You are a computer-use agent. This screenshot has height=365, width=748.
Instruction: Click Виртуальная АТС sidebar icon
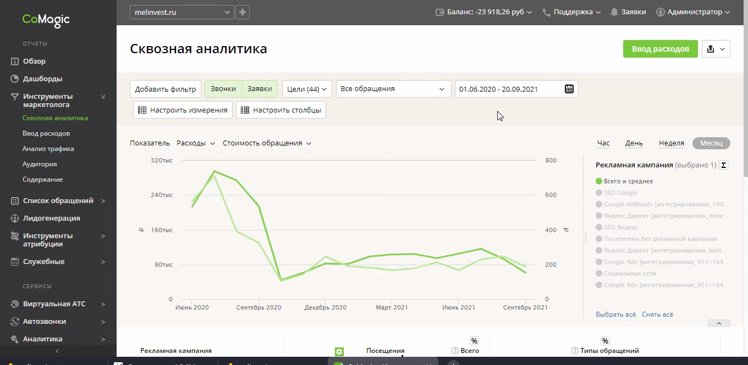coord(15,304)
